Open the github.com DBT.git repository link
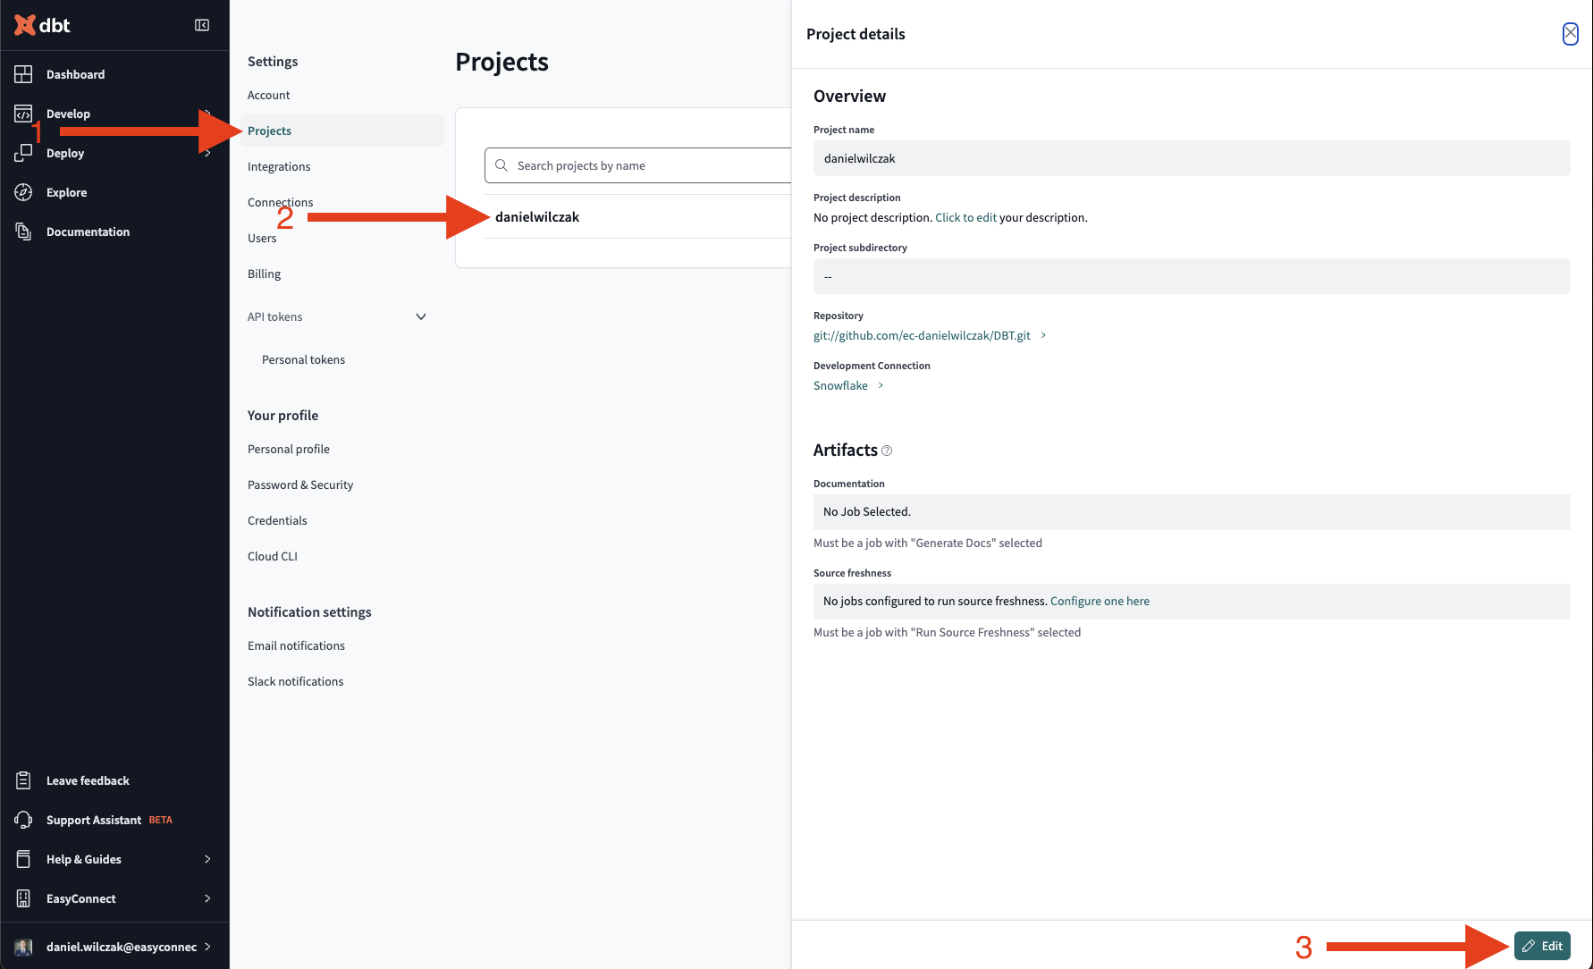The image size is (1593, 969). (x=922, y=335)
